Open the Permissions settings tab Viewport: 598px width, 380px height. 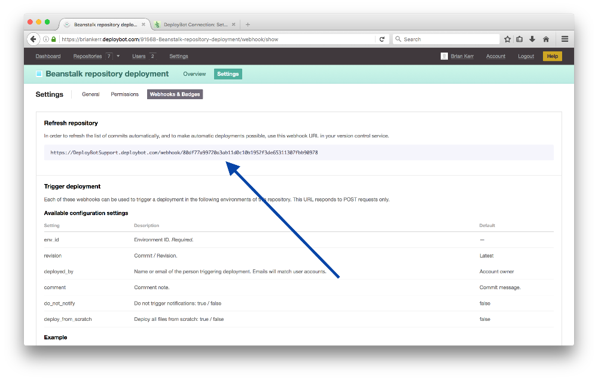(125, 94)
